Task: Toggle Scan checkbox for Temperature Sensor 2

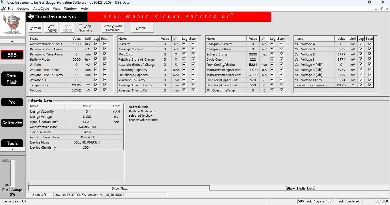Action: coord(370,85)
